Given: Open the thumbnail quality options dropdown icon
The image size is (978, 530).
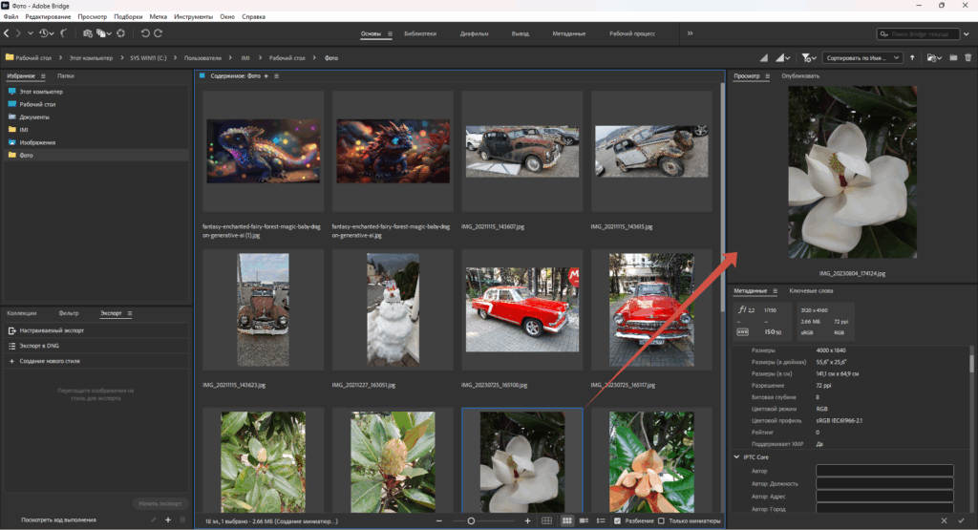Looking at the screenshot, I should [782, 58].
